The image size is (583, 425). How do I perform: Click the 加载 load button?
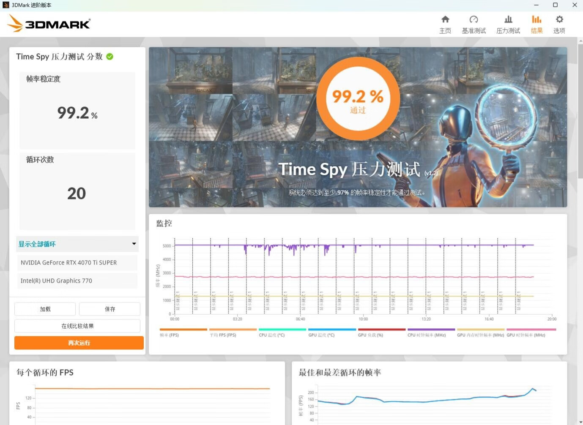point(45,309)
